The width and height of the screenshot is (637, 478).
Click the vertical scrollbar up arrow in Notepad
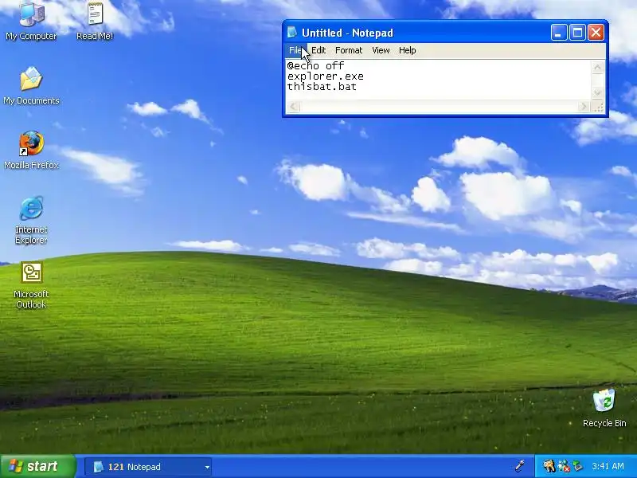click(597, 68)
